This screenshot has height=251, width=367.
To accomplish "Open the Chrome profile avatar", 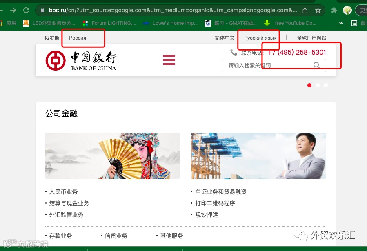I will click(x=347, y=10).
